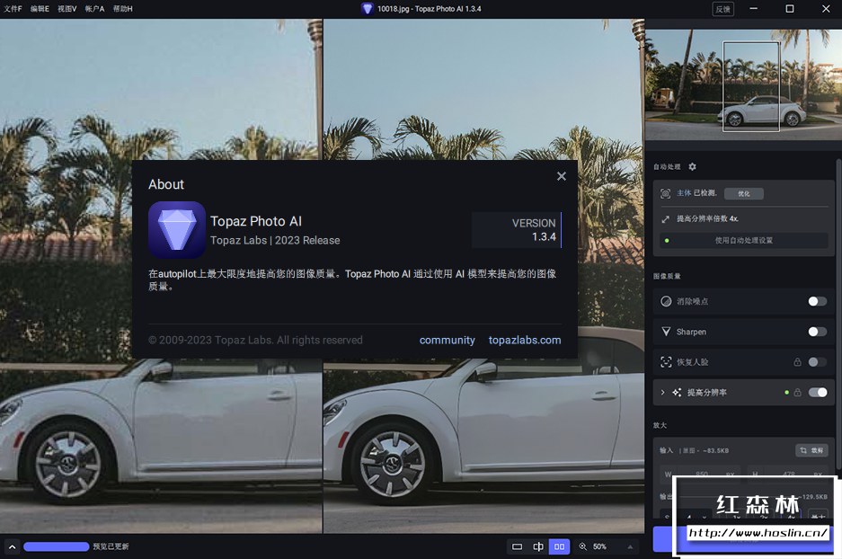Click the VERSION 1.3.4 box
The width and height of the screenshot is (842, 559).
click(517, 230)
